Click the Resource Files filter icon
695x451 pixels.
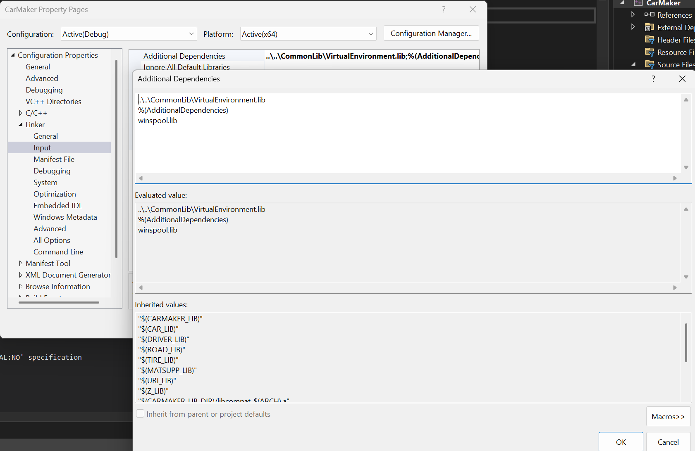[649, 52]
